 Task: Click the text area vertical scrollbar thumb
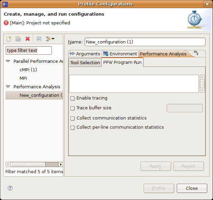click(x=202, y=84)
